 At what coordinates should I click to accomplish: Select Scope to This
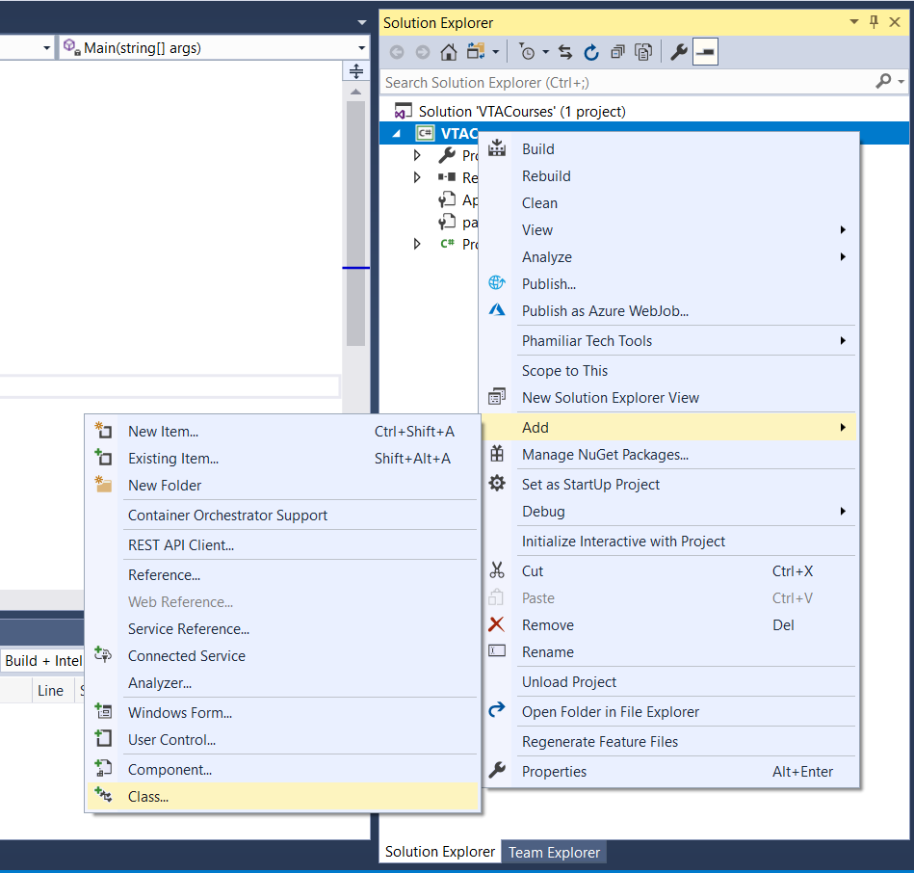[669, 371]
